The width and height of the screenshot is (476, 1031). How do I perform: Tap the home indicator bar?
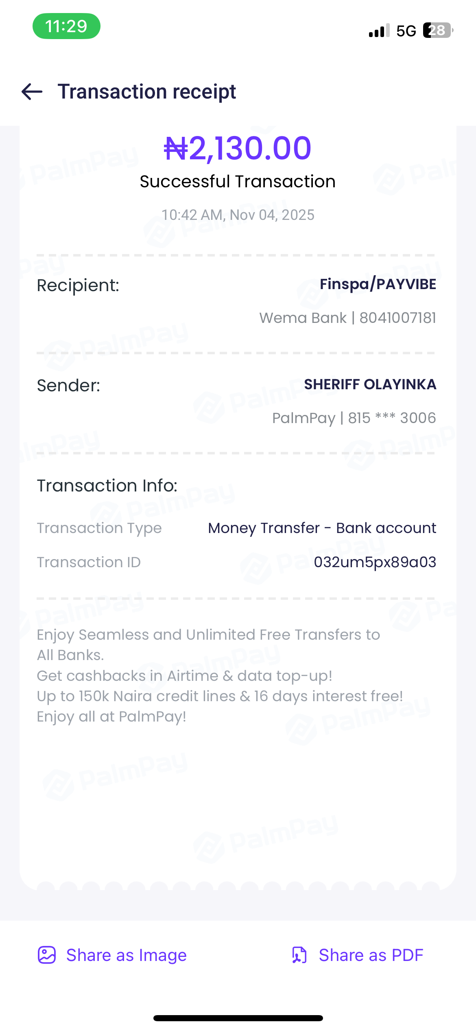pyautogui.click(x=238, y=1018)
